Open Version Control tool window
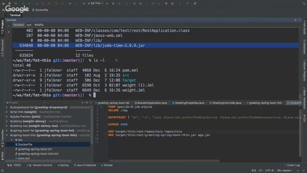307x173 pixels. click(x=39, y=165)
